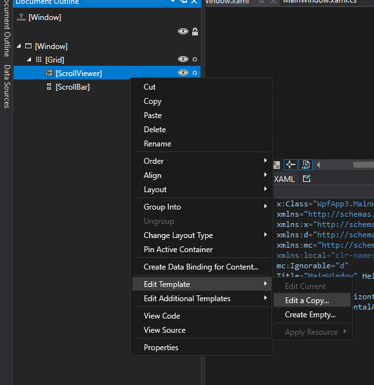
Task: Select the [Window] node in the outline tree
Action: (x=51, y=46)
